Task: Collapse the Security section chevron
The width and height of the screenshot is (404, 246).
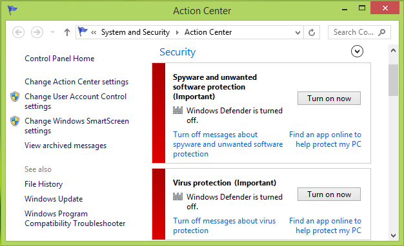Action: point(357,52)
